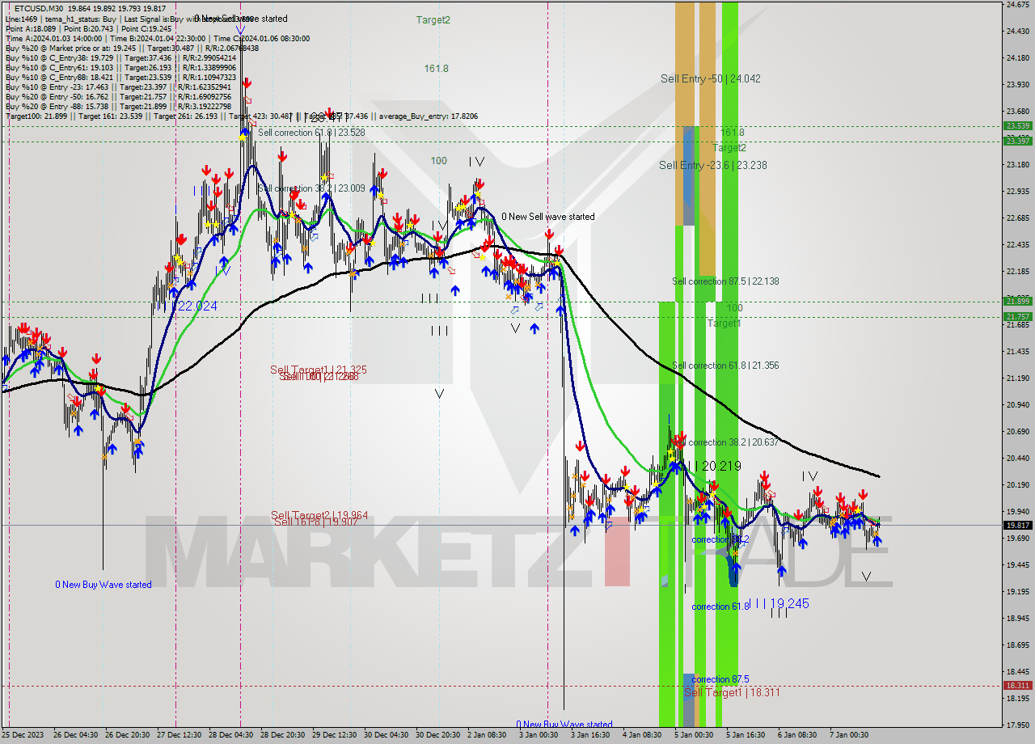Click the green 23.397 price tag
Screen dimensions: 1035x744
click(1017, 141)
